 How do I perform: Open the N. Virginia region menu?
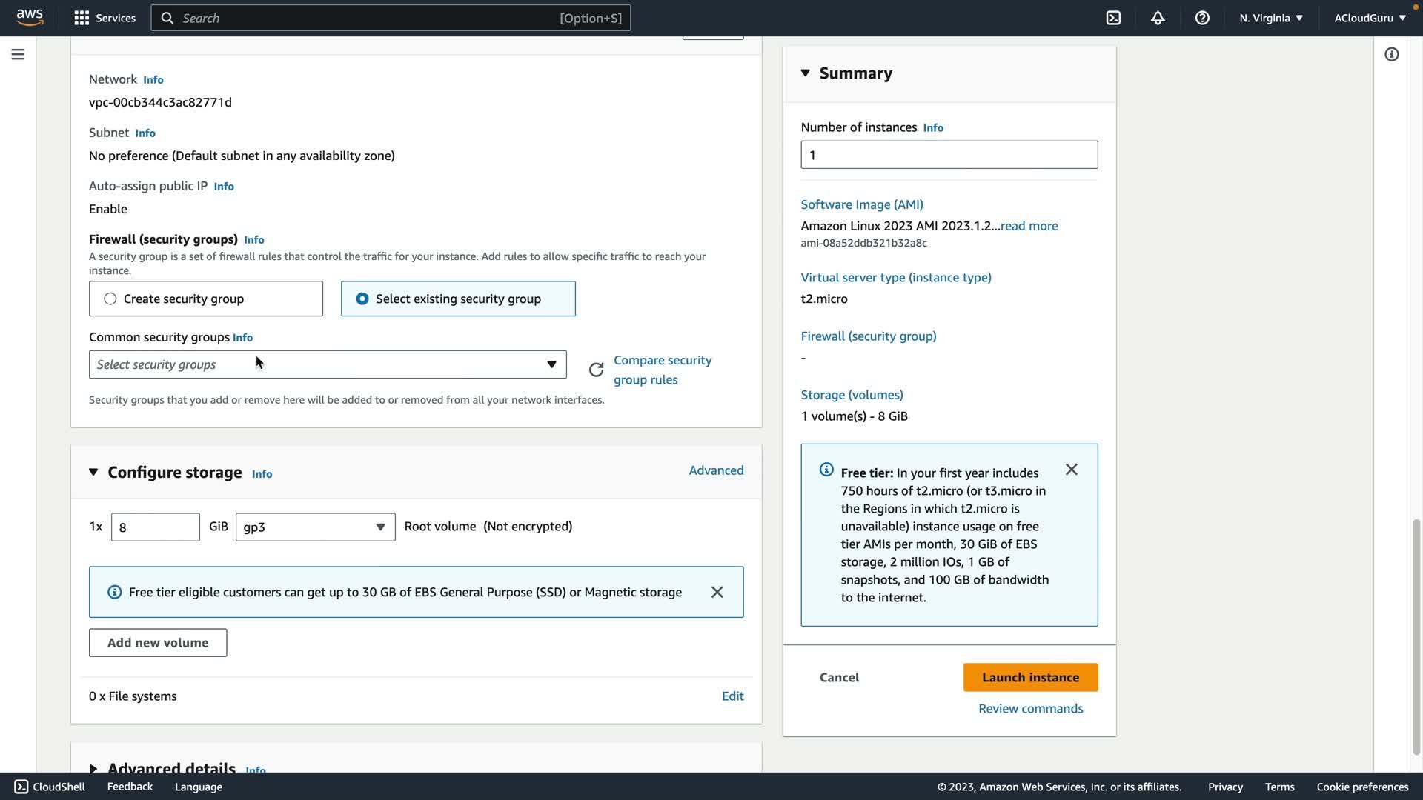click(x=1270, y=18)
